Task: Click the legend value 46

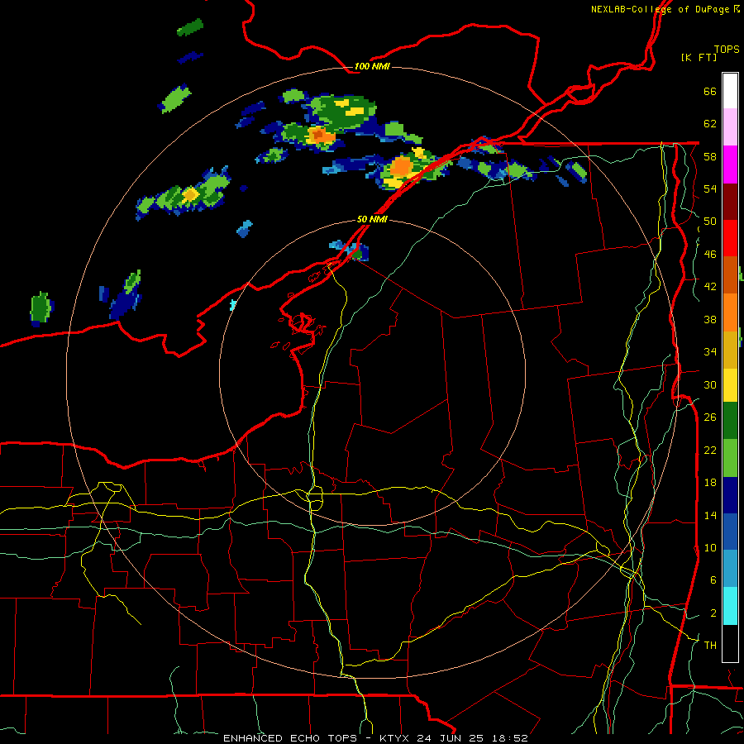Action: pyautogui.click(x=710, y=255)
